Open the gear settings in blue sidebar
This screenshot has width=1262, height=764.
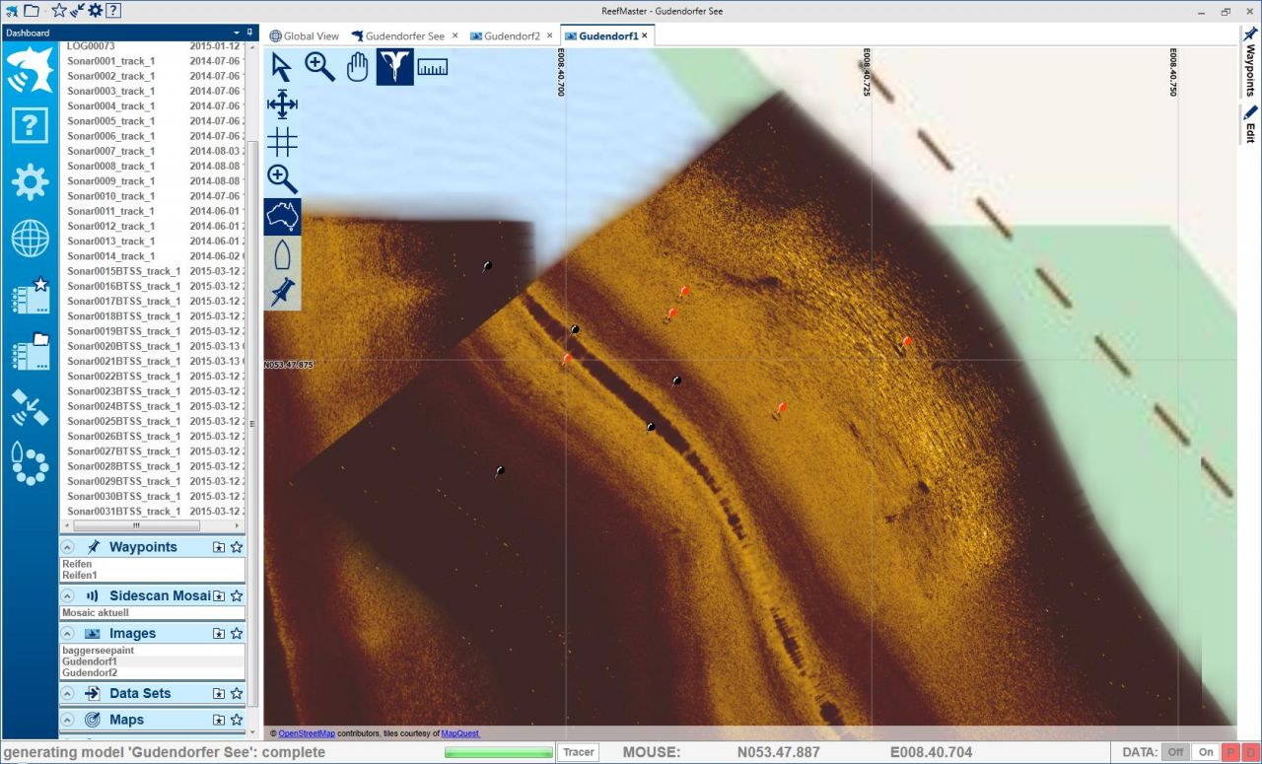31,182
